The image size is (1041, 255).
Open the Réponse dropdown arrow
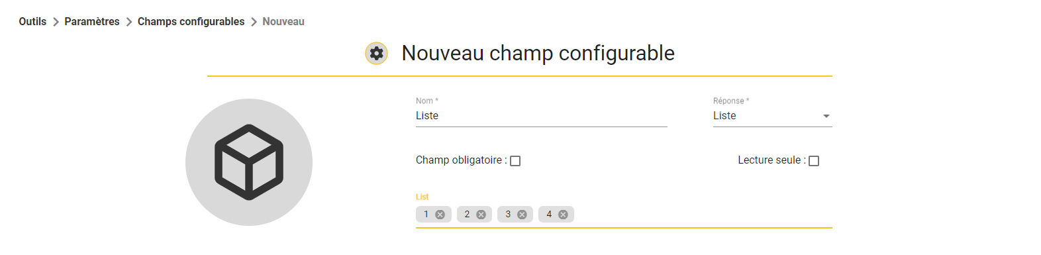click(x=826, y=116)
